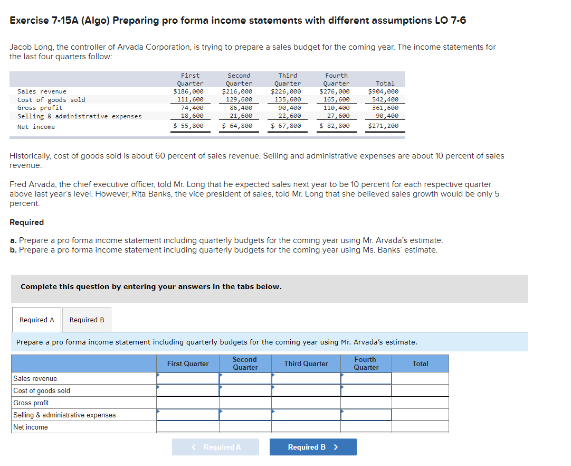This screenshot has height=466, width=571.
Task: Fill Cost of goods sold Second Quarter cell
Action: (x=245, y=390)
